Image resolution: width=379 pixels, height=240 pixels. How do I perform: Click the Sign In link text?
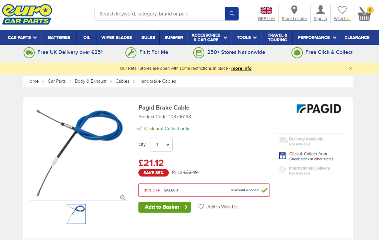click(x=320, y=19)
